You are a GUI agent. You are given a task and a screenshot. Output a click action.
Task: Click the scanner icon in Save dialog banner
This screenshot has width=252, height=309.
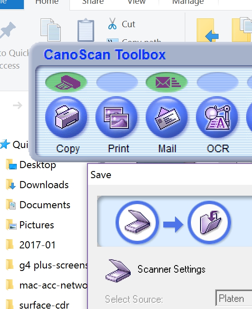137,222
